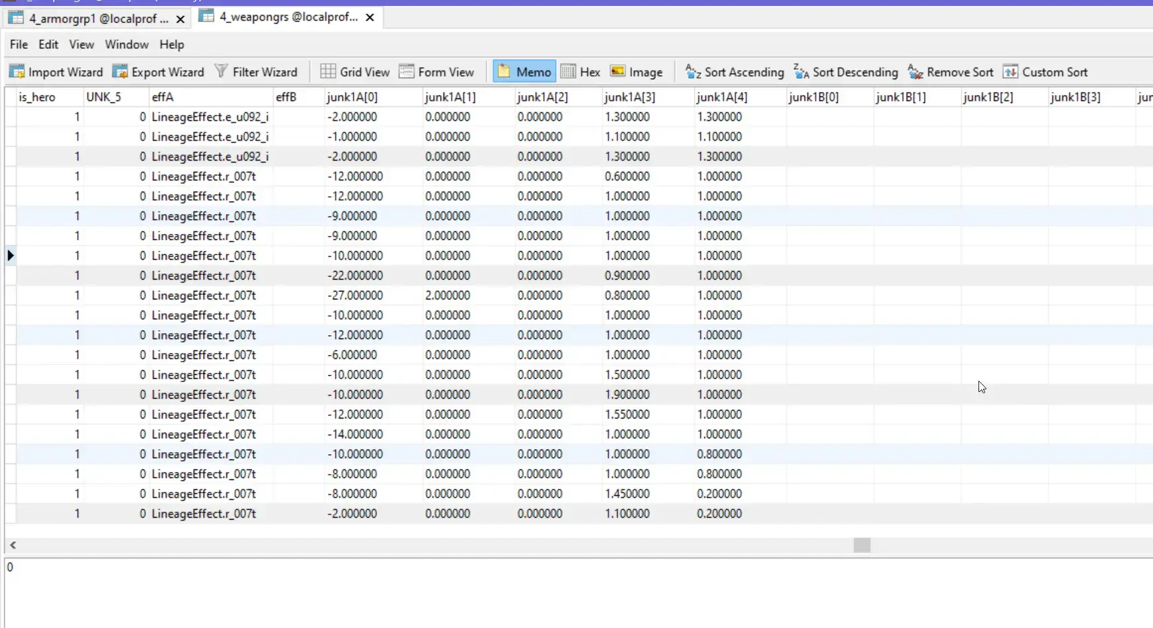
Task: Select the 0.900000 cell
Action: pos(648,276)
